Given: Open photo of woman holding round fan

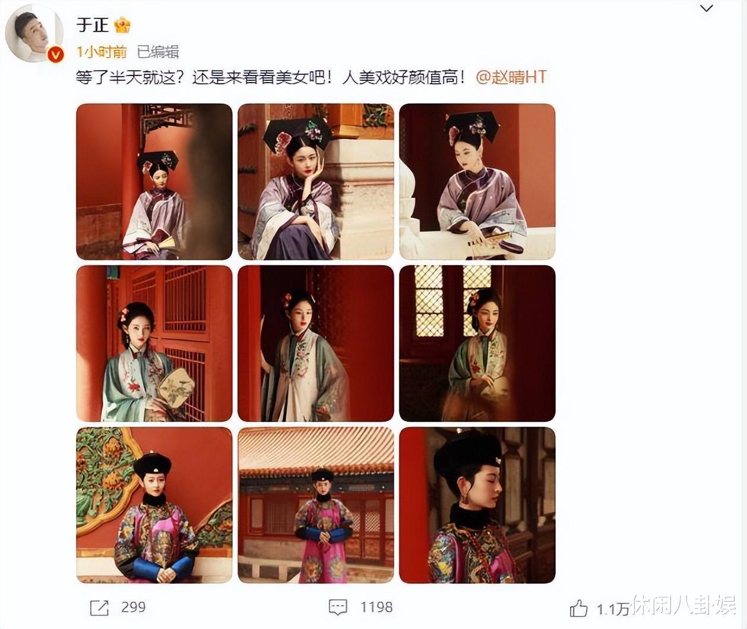Looking at the screenshot, I should point(154,344).
